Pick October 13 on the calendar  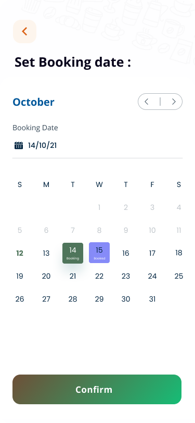[x=46, y=253]
